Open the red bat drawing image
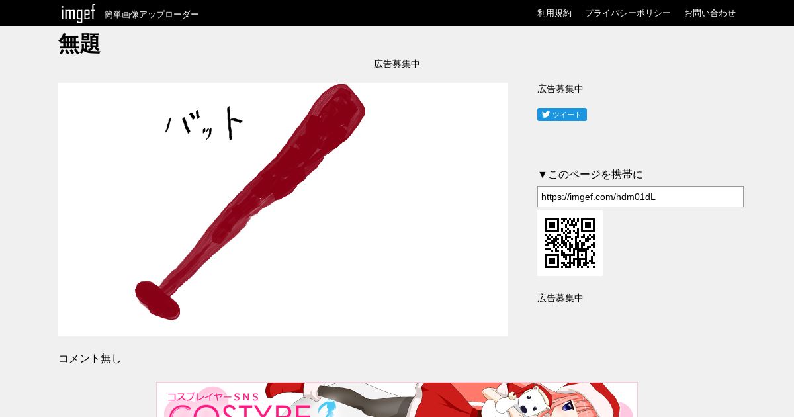 click(283, 209)
